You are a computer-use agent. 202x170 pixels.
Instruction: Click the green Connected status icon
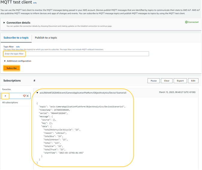[x=186, y=22]
